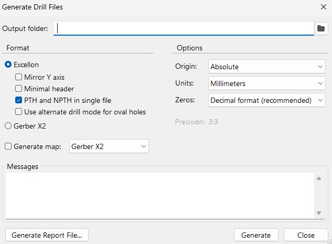Open the map format Gerber X2 dropdown

[109, 146]
